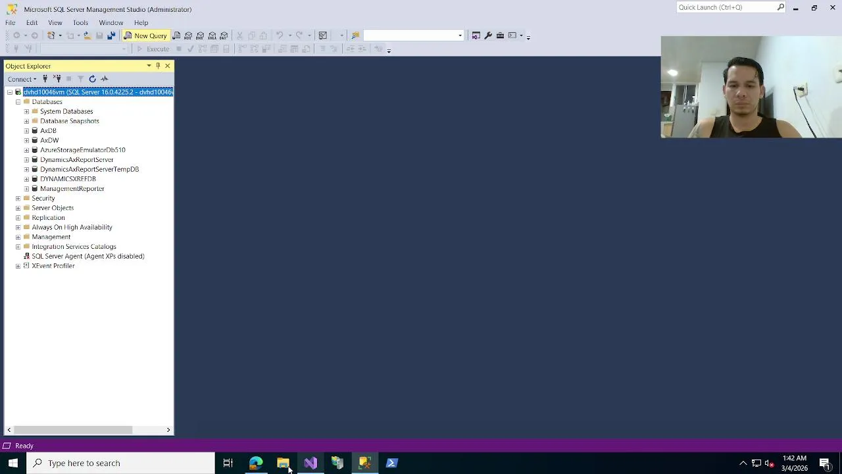The width and height of the screenshot is (842, 474).
Task: Open the Properties Window wrench icon
Action: (x=488, y=36)
